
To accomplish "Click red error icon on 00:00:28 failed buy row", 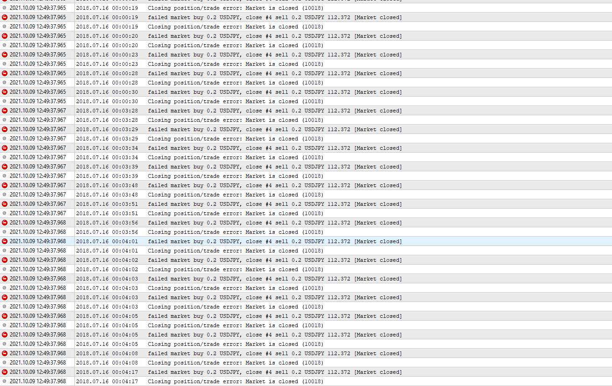I will [x=5, y=73].
